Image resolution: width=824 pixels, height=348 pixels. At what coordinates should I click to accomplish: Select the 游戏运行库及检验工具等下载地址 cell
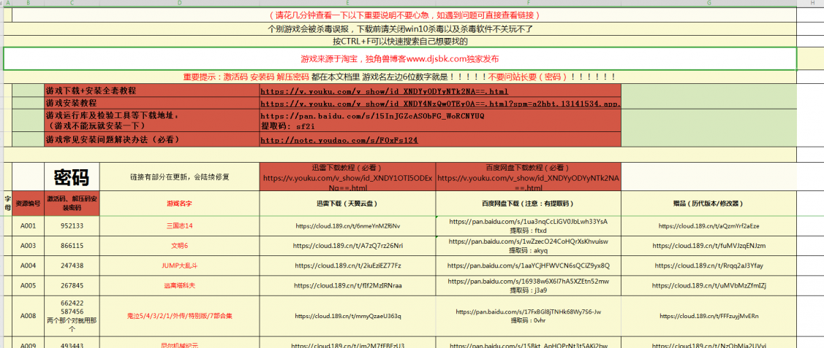(x=152, y=120)
